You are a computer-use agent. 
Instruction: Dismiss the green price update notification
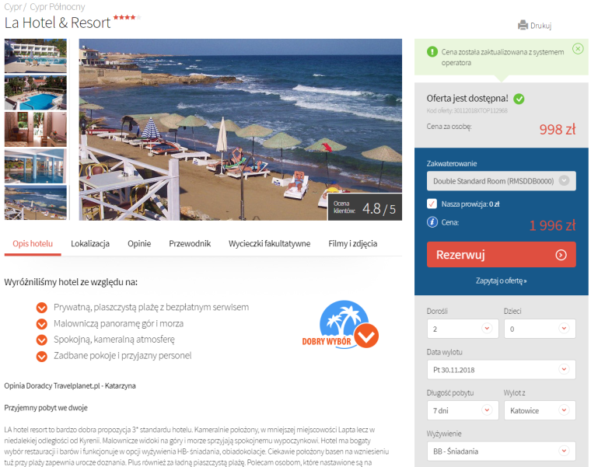578,49
